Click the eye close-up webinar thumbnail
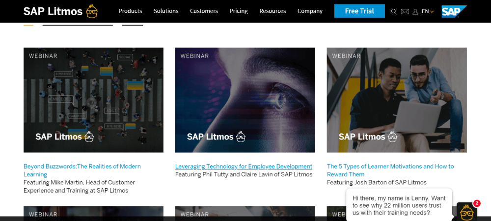 tap(245, 99)
